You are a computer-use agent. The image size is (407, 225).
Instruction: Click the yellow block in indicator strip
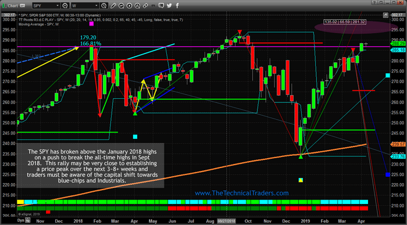click(x=20, y=202)
